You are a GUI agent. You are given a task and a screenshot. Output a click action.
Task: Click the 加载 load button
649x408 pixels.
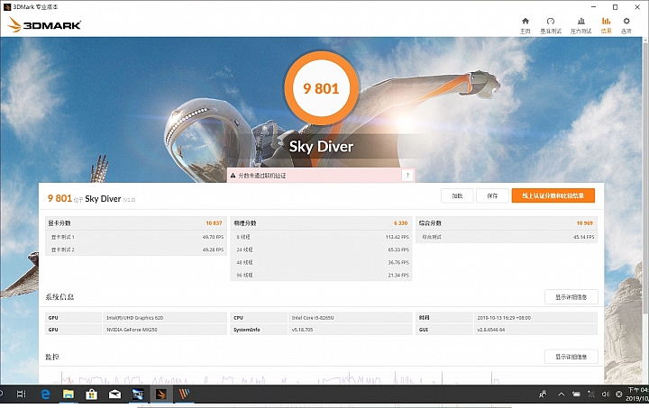pyautogui.click(x=457, y=196)
